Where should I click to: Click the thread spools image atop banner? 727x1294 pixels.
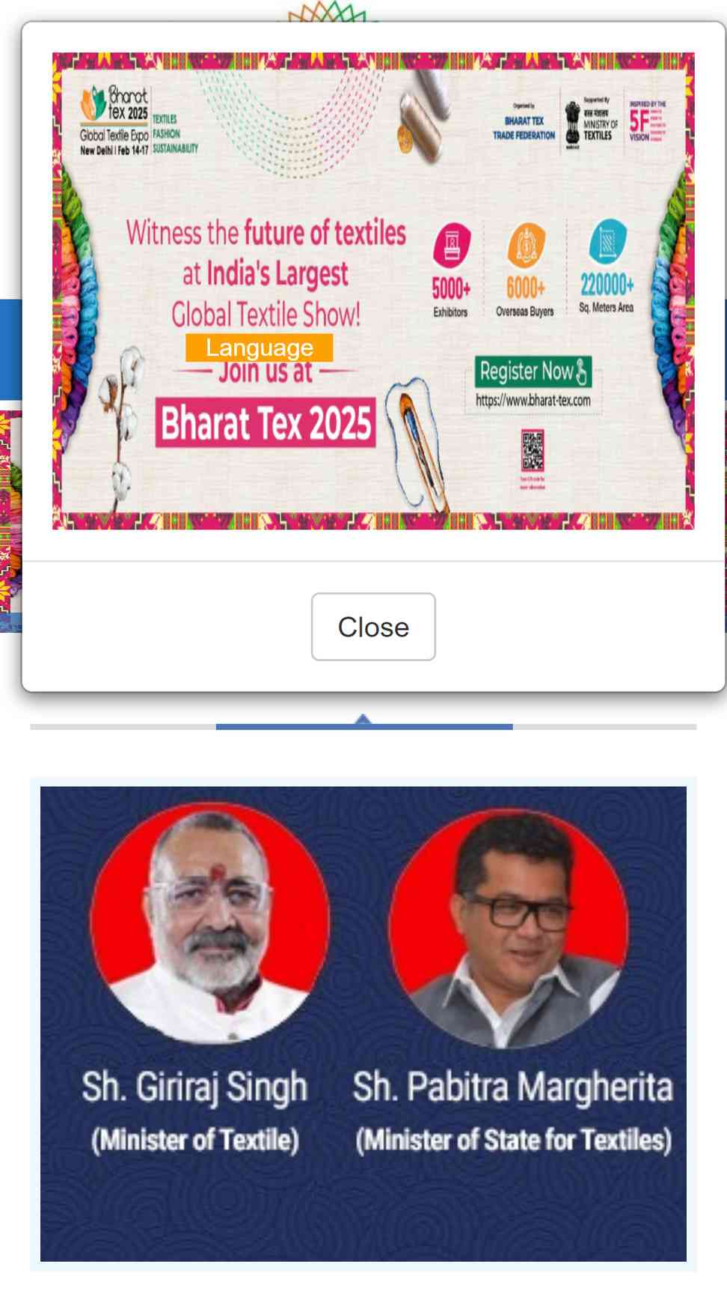pos(423,118)
